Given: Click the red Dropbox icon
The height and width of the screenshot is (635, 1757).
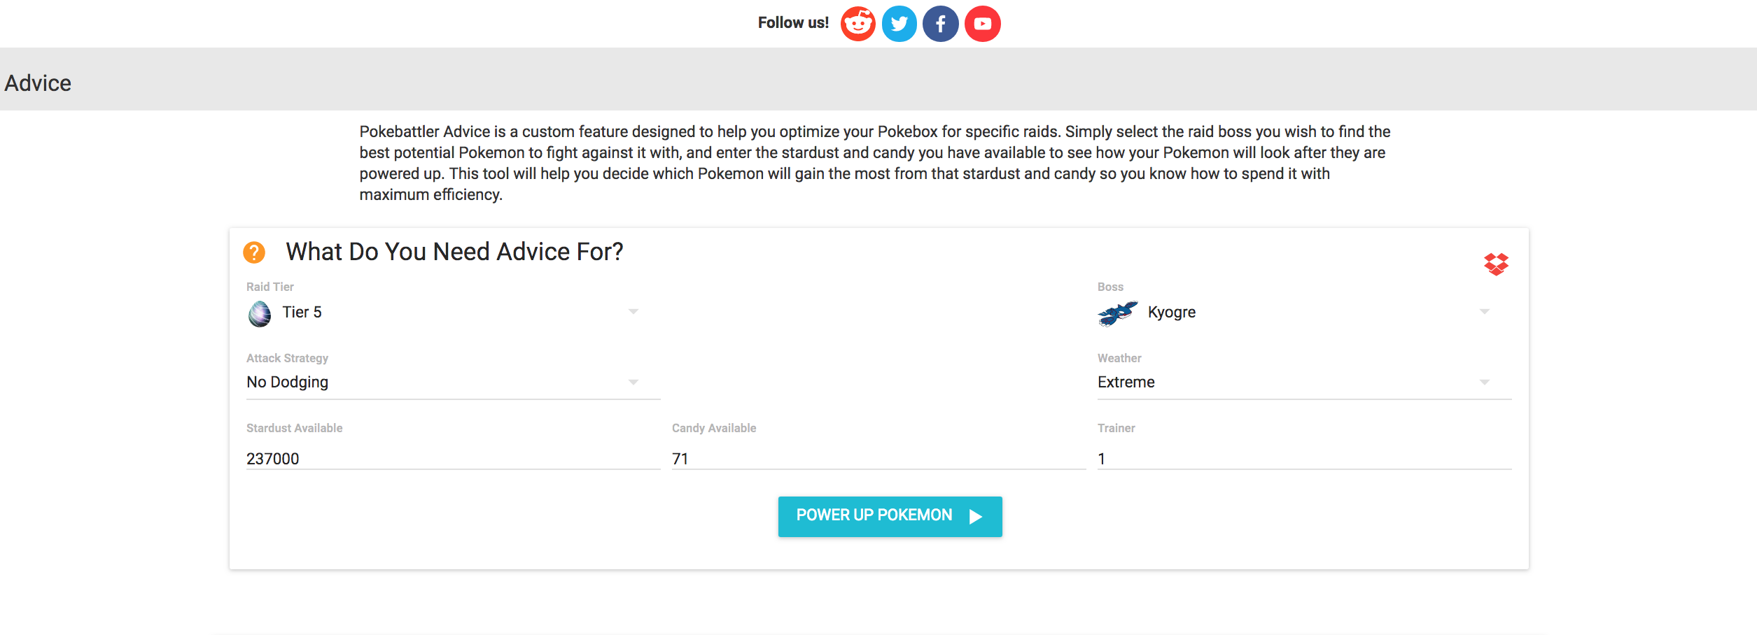Looking at the screenshot, I should click(x=1496, y=264).
